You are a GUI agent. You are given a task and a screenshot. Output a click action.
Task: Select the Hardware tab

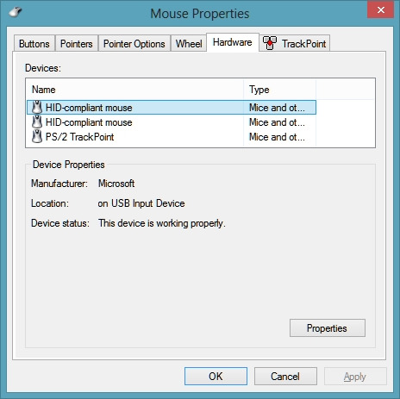pos(233,42)
